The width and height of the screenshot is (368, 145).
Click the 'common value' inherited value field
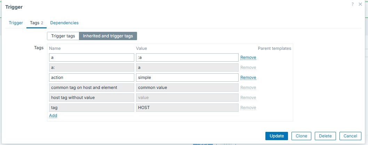187,88
